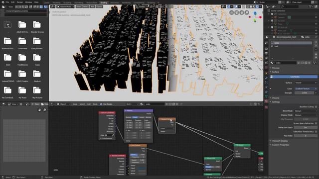
Task: Toggle the Screen Space Refraction checkbox
Action: (316, 123)
